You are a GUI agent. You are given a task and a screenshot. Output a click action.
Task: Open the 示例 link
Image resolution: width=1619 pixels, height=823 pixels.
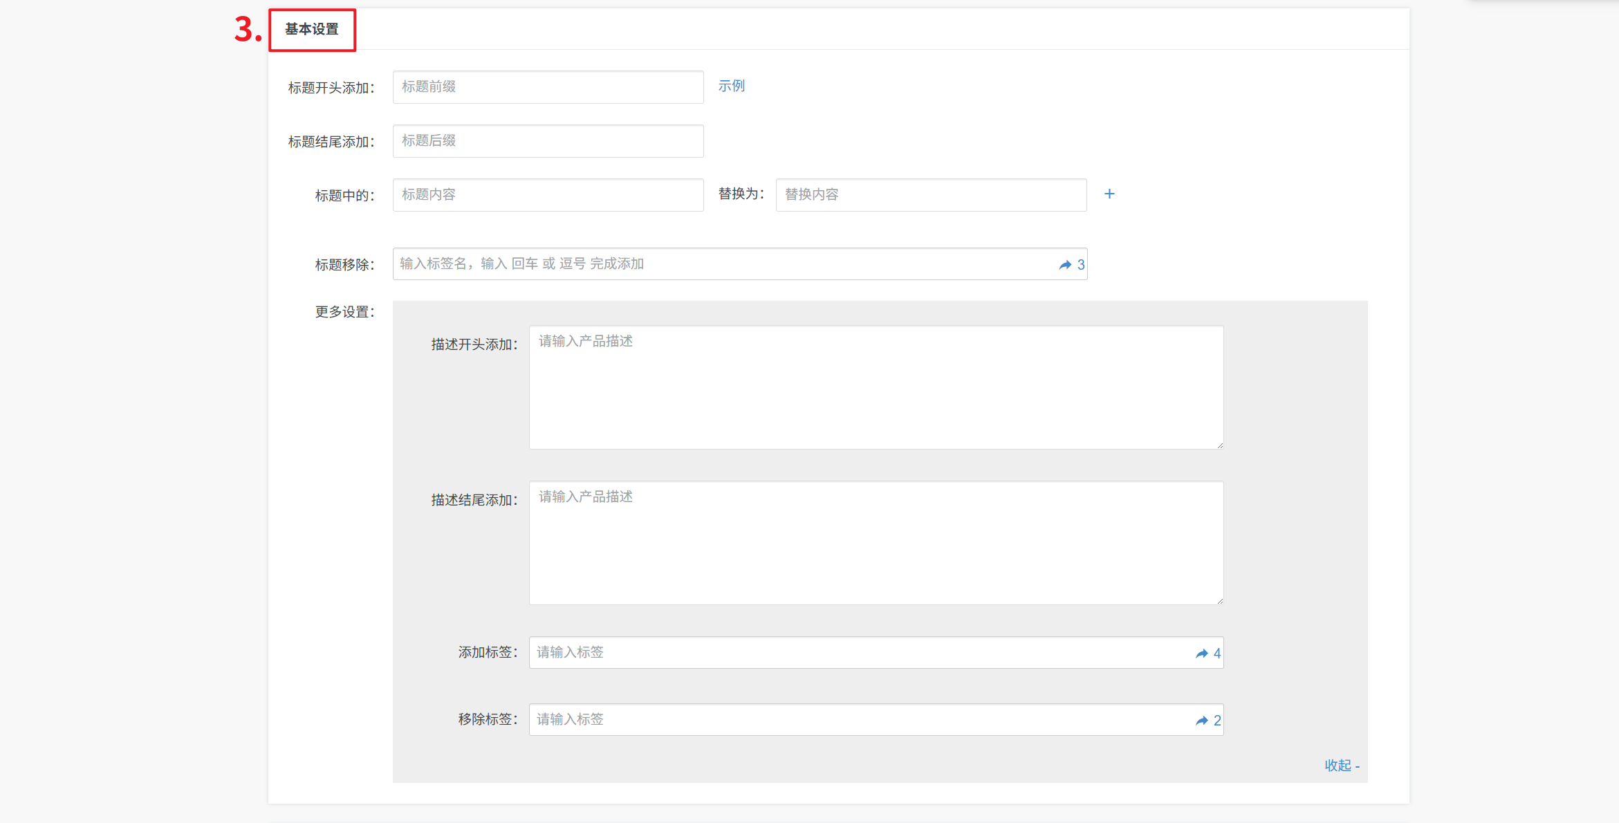(x=731, y=86)
